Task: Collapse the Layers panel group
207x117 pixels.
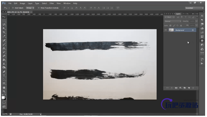Action: tap(193, 14)
